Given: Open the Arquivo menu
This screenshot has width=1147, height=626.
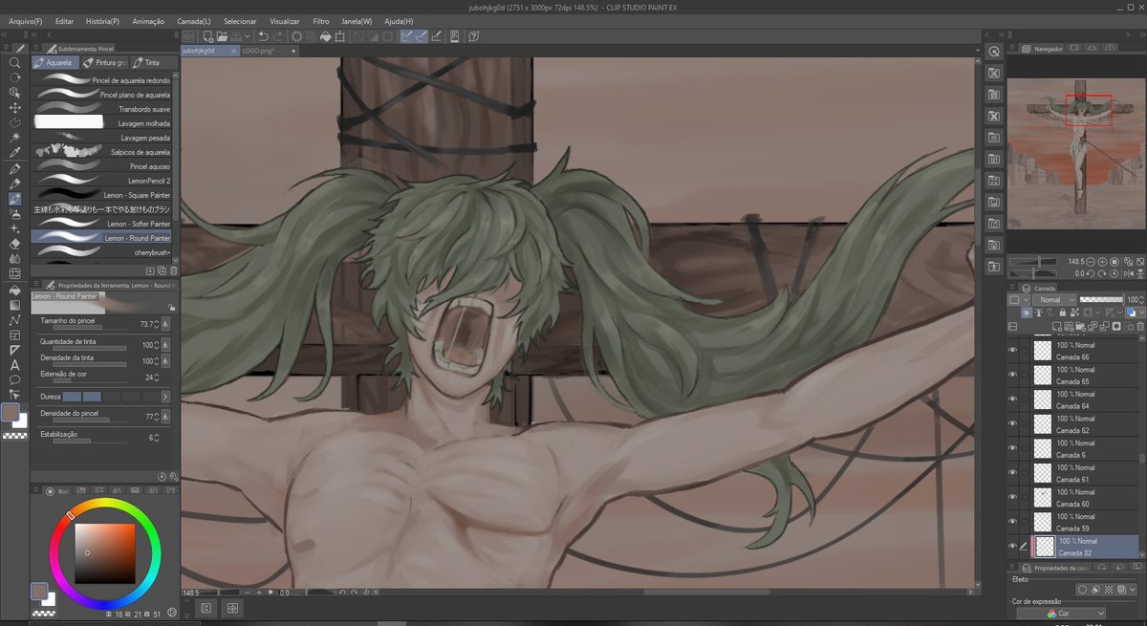Looking at the screenshot, I should [25, 21].
